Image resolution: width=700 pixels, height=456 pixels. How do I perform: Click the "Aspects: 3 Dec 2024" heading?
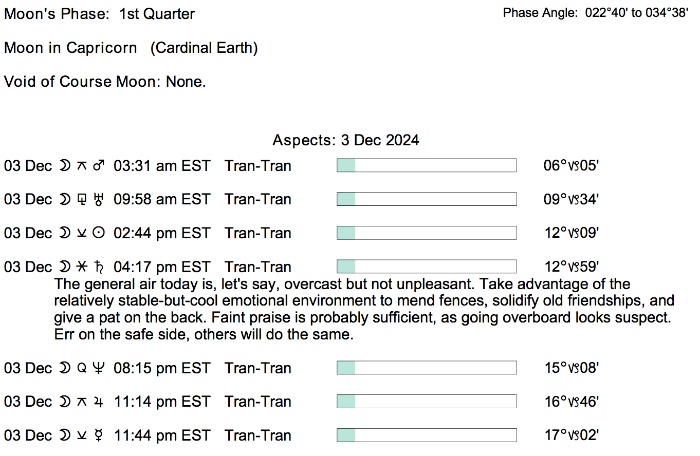click(345, 140)
